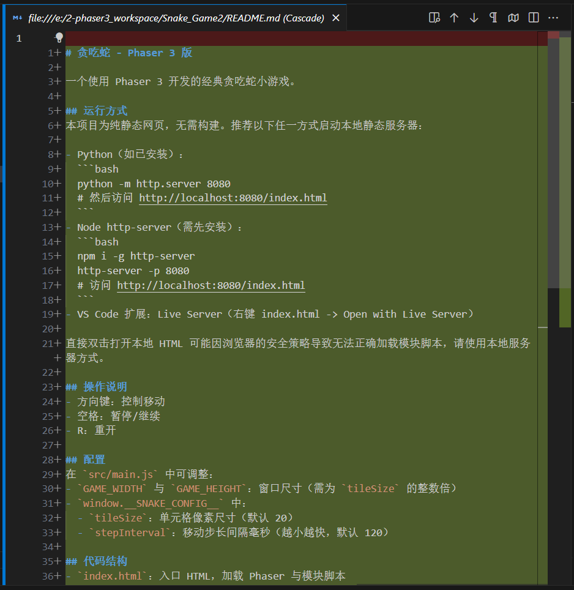Click the 'GAME_HEIGHT' inline code

tap(209, 489)
